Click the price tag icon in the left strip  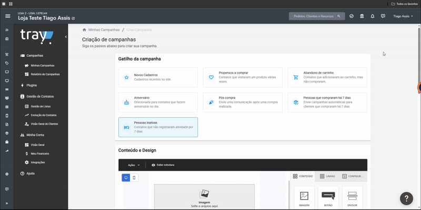coord(7,63)
